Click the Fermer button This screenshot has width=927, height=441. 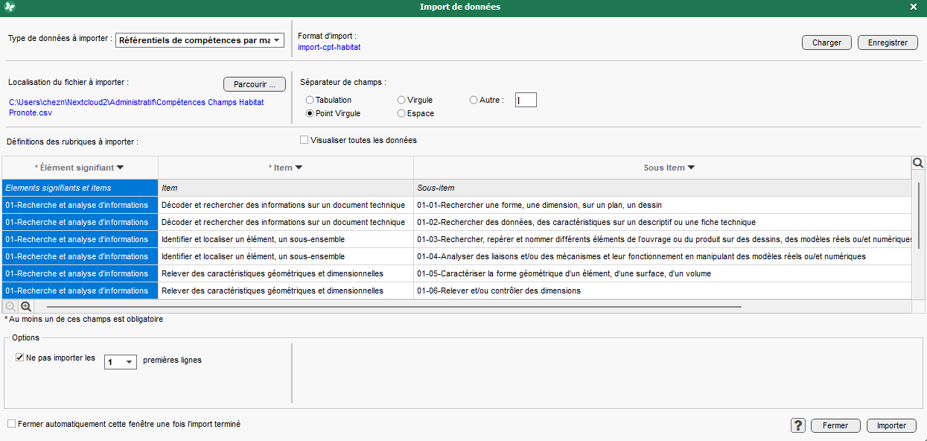point(835,425)
